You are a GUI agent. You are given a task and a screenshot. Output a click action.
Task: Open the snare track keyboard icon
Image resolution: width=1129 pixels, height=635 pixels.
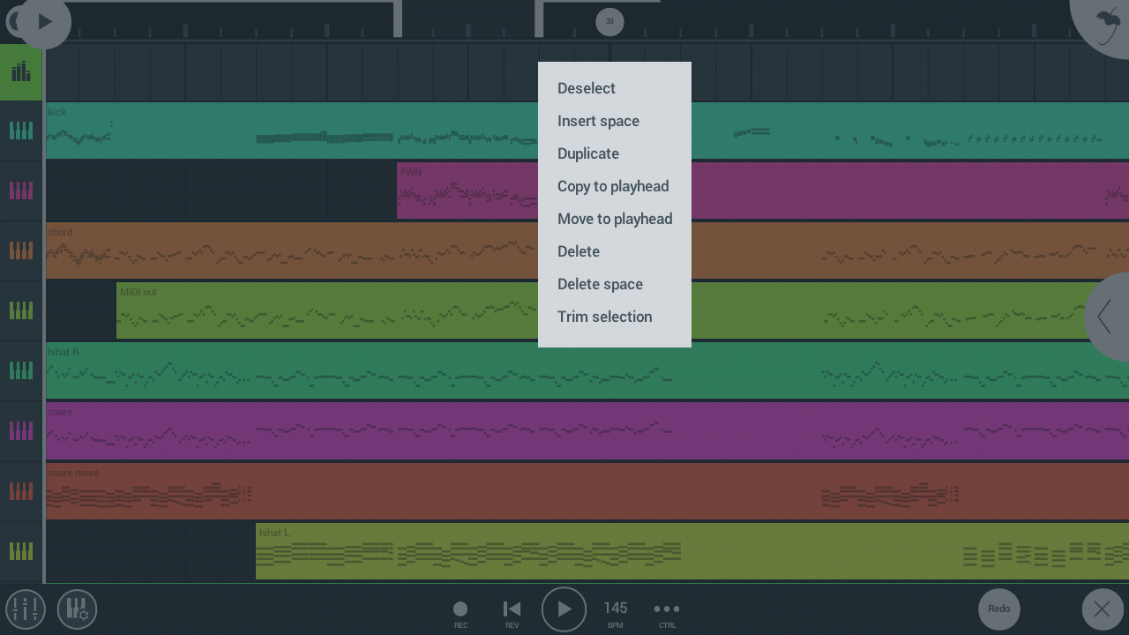(21, 430)
